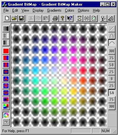Open the Options menu
The height and width of the screenshot is (135, 118).
click(x=83, y=10)
